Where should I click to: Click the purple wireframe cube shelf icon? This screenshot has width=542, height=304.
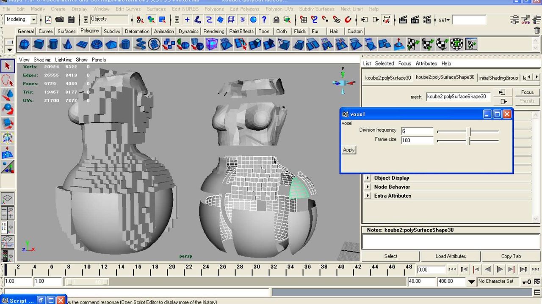coord(212,44)
